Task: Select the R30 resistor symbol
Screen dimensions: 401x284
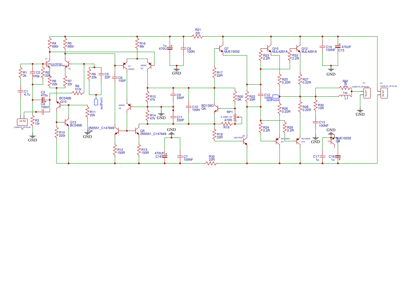Action: pos(316,105)
